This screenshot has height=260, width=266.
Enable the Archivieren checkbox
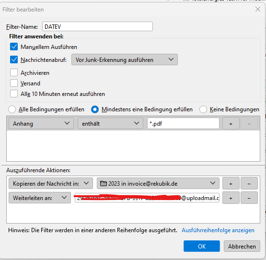coord(14,73)
